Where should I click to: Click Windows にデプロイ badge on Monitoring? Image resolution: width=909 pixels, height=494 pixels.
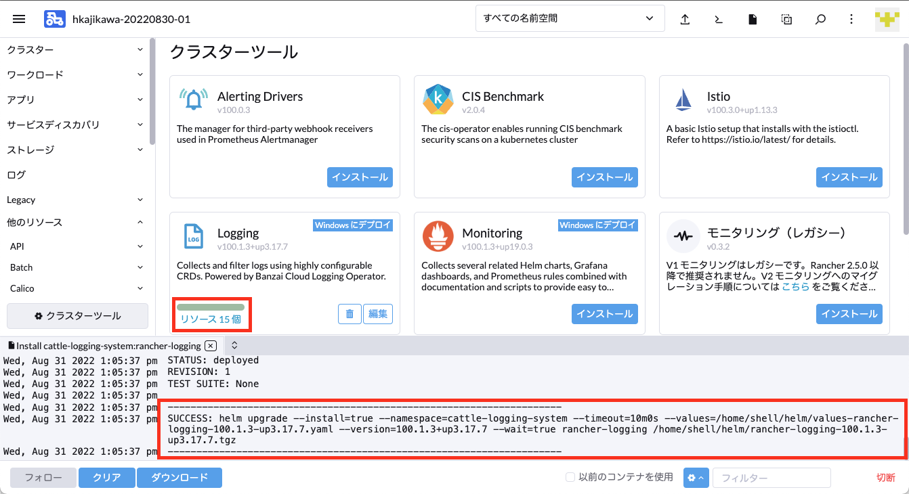coord(598,225)
